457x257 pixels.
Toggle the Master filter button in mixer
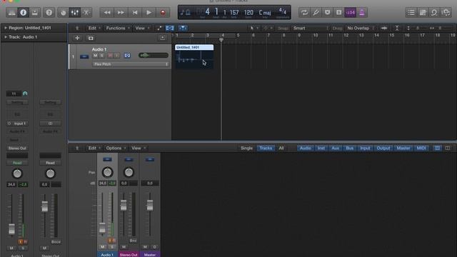403,148
